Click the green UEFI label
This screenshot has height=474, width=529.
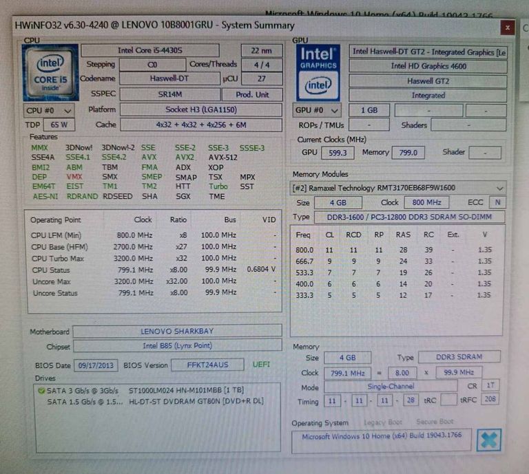(x=261, y=364)
